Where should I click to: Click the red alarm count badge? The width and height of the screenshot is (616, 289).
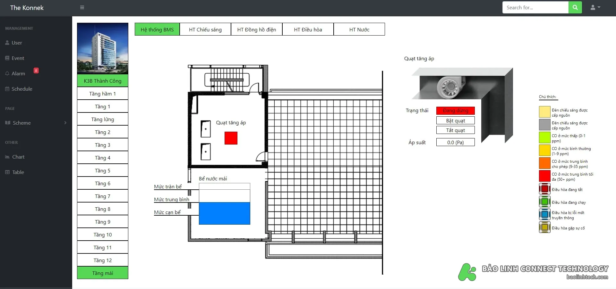(36, 70)
